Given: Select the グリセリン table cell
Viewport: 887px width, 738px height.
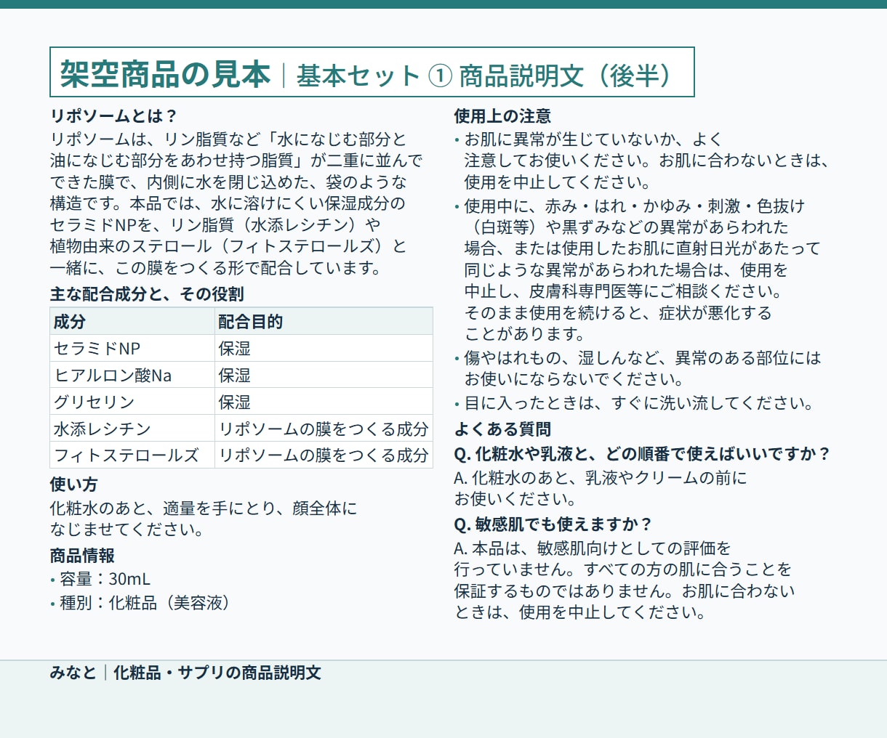Looking at the screenshot, I should point(132,402).
